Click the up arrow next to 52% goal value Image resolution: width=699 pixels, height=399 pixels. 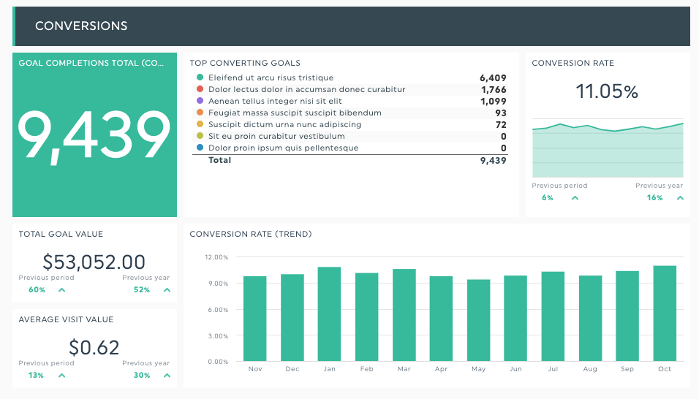click(x=167, y=290)
